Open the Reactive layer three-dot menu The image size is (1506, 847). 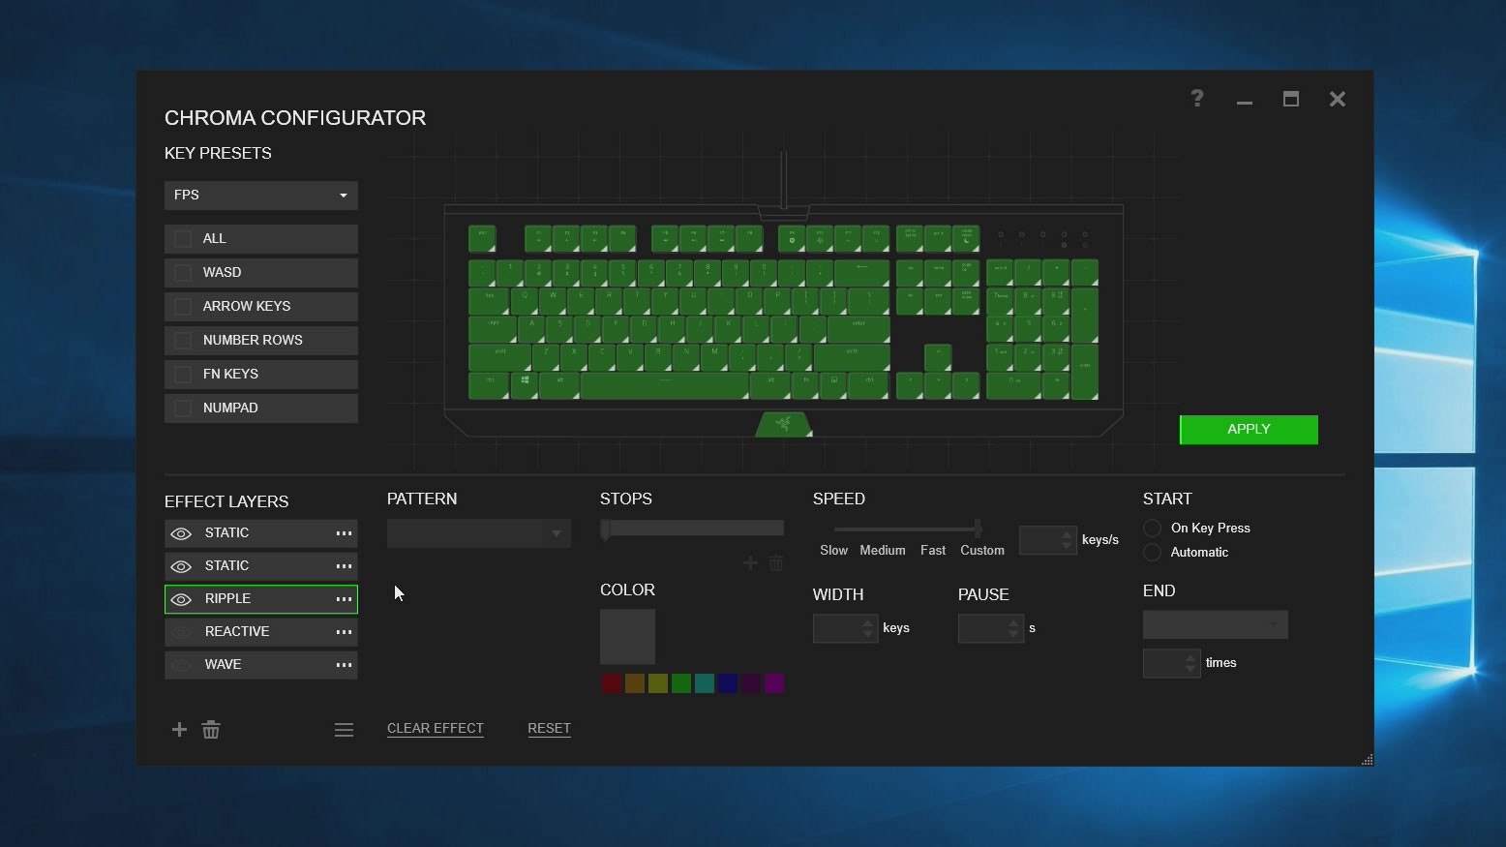pos(344,632)
